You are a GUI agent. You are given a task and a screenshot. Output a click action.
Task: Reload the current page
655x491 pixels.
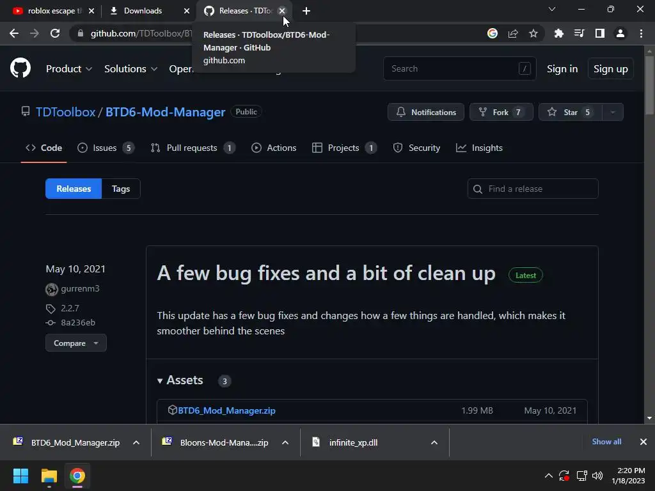click(55, 33)
